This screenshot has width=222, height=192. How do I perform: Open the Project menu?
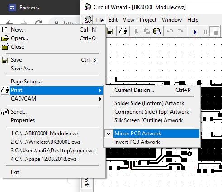pyautogui.click(x=148, y=20)
